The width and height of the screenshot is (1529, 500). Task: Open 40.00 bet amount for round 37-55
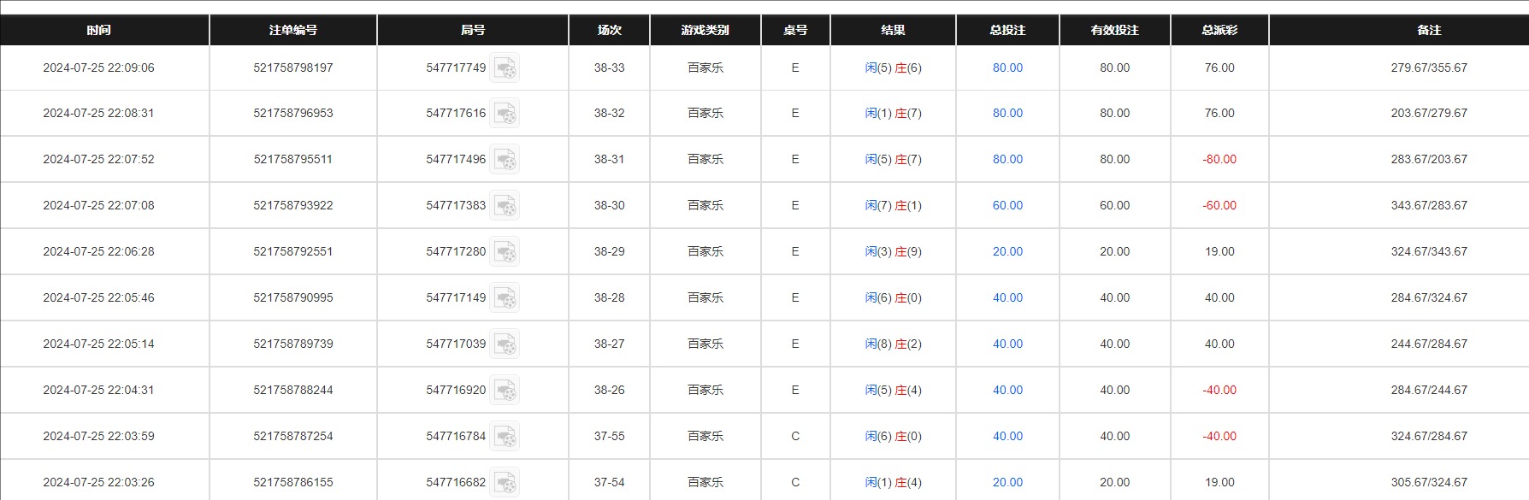tap(1007, 437)
